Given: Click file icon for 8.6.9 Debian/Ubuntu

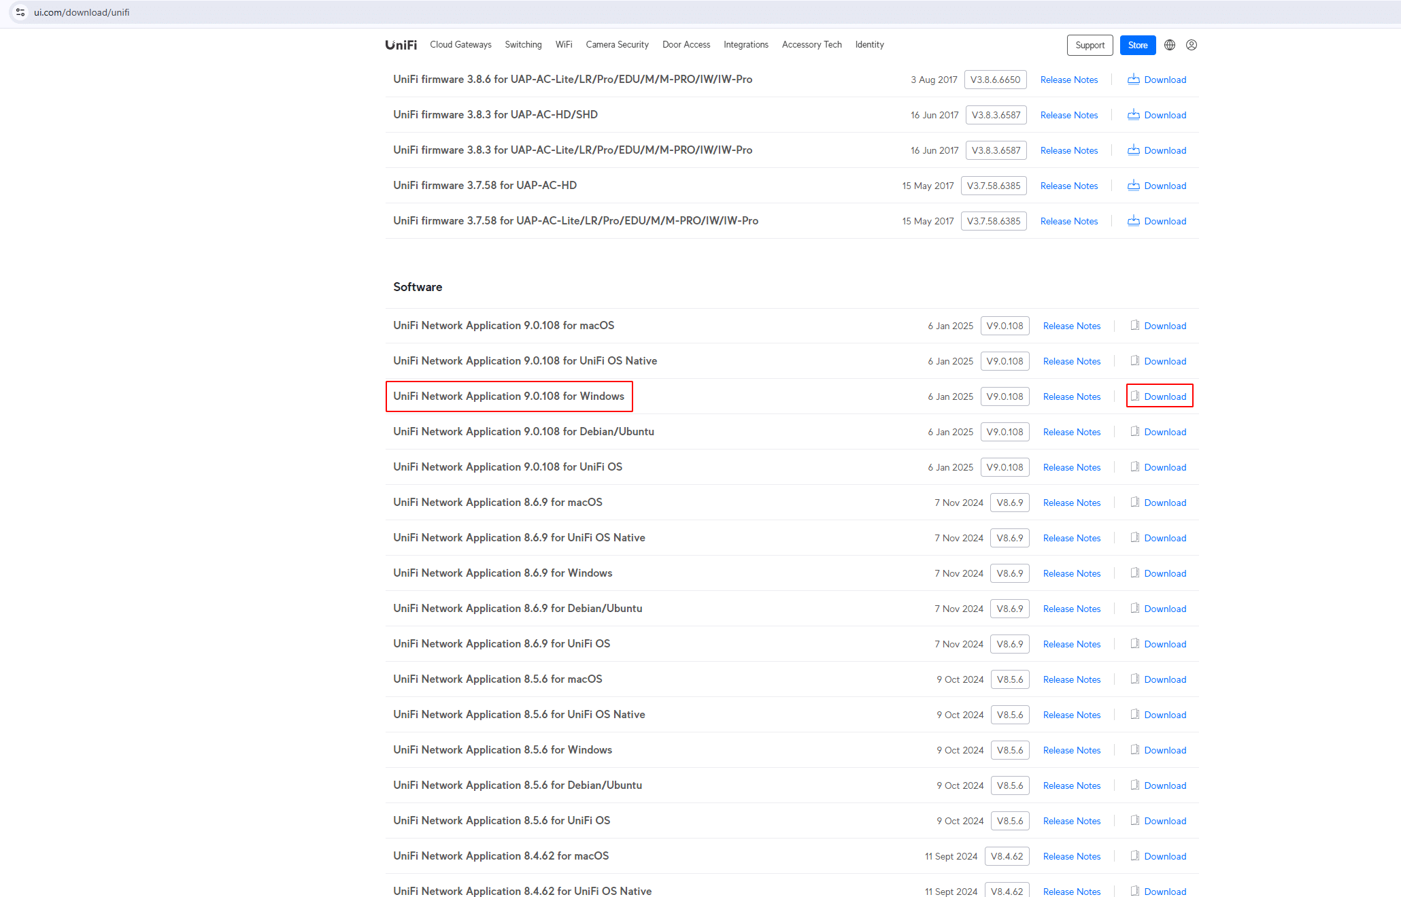Looking at the screenshot, I should 1135,609.
